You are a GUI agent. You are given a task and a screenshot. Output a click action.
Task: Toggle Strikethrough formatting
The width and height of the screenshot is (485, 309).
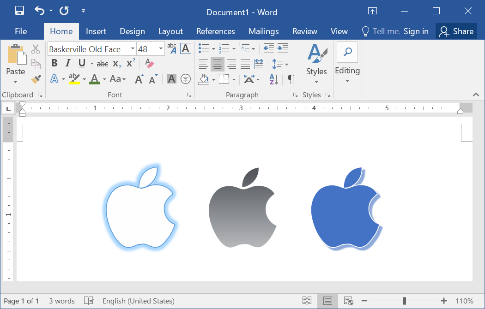pyautogui.click(x=103, y=64)
